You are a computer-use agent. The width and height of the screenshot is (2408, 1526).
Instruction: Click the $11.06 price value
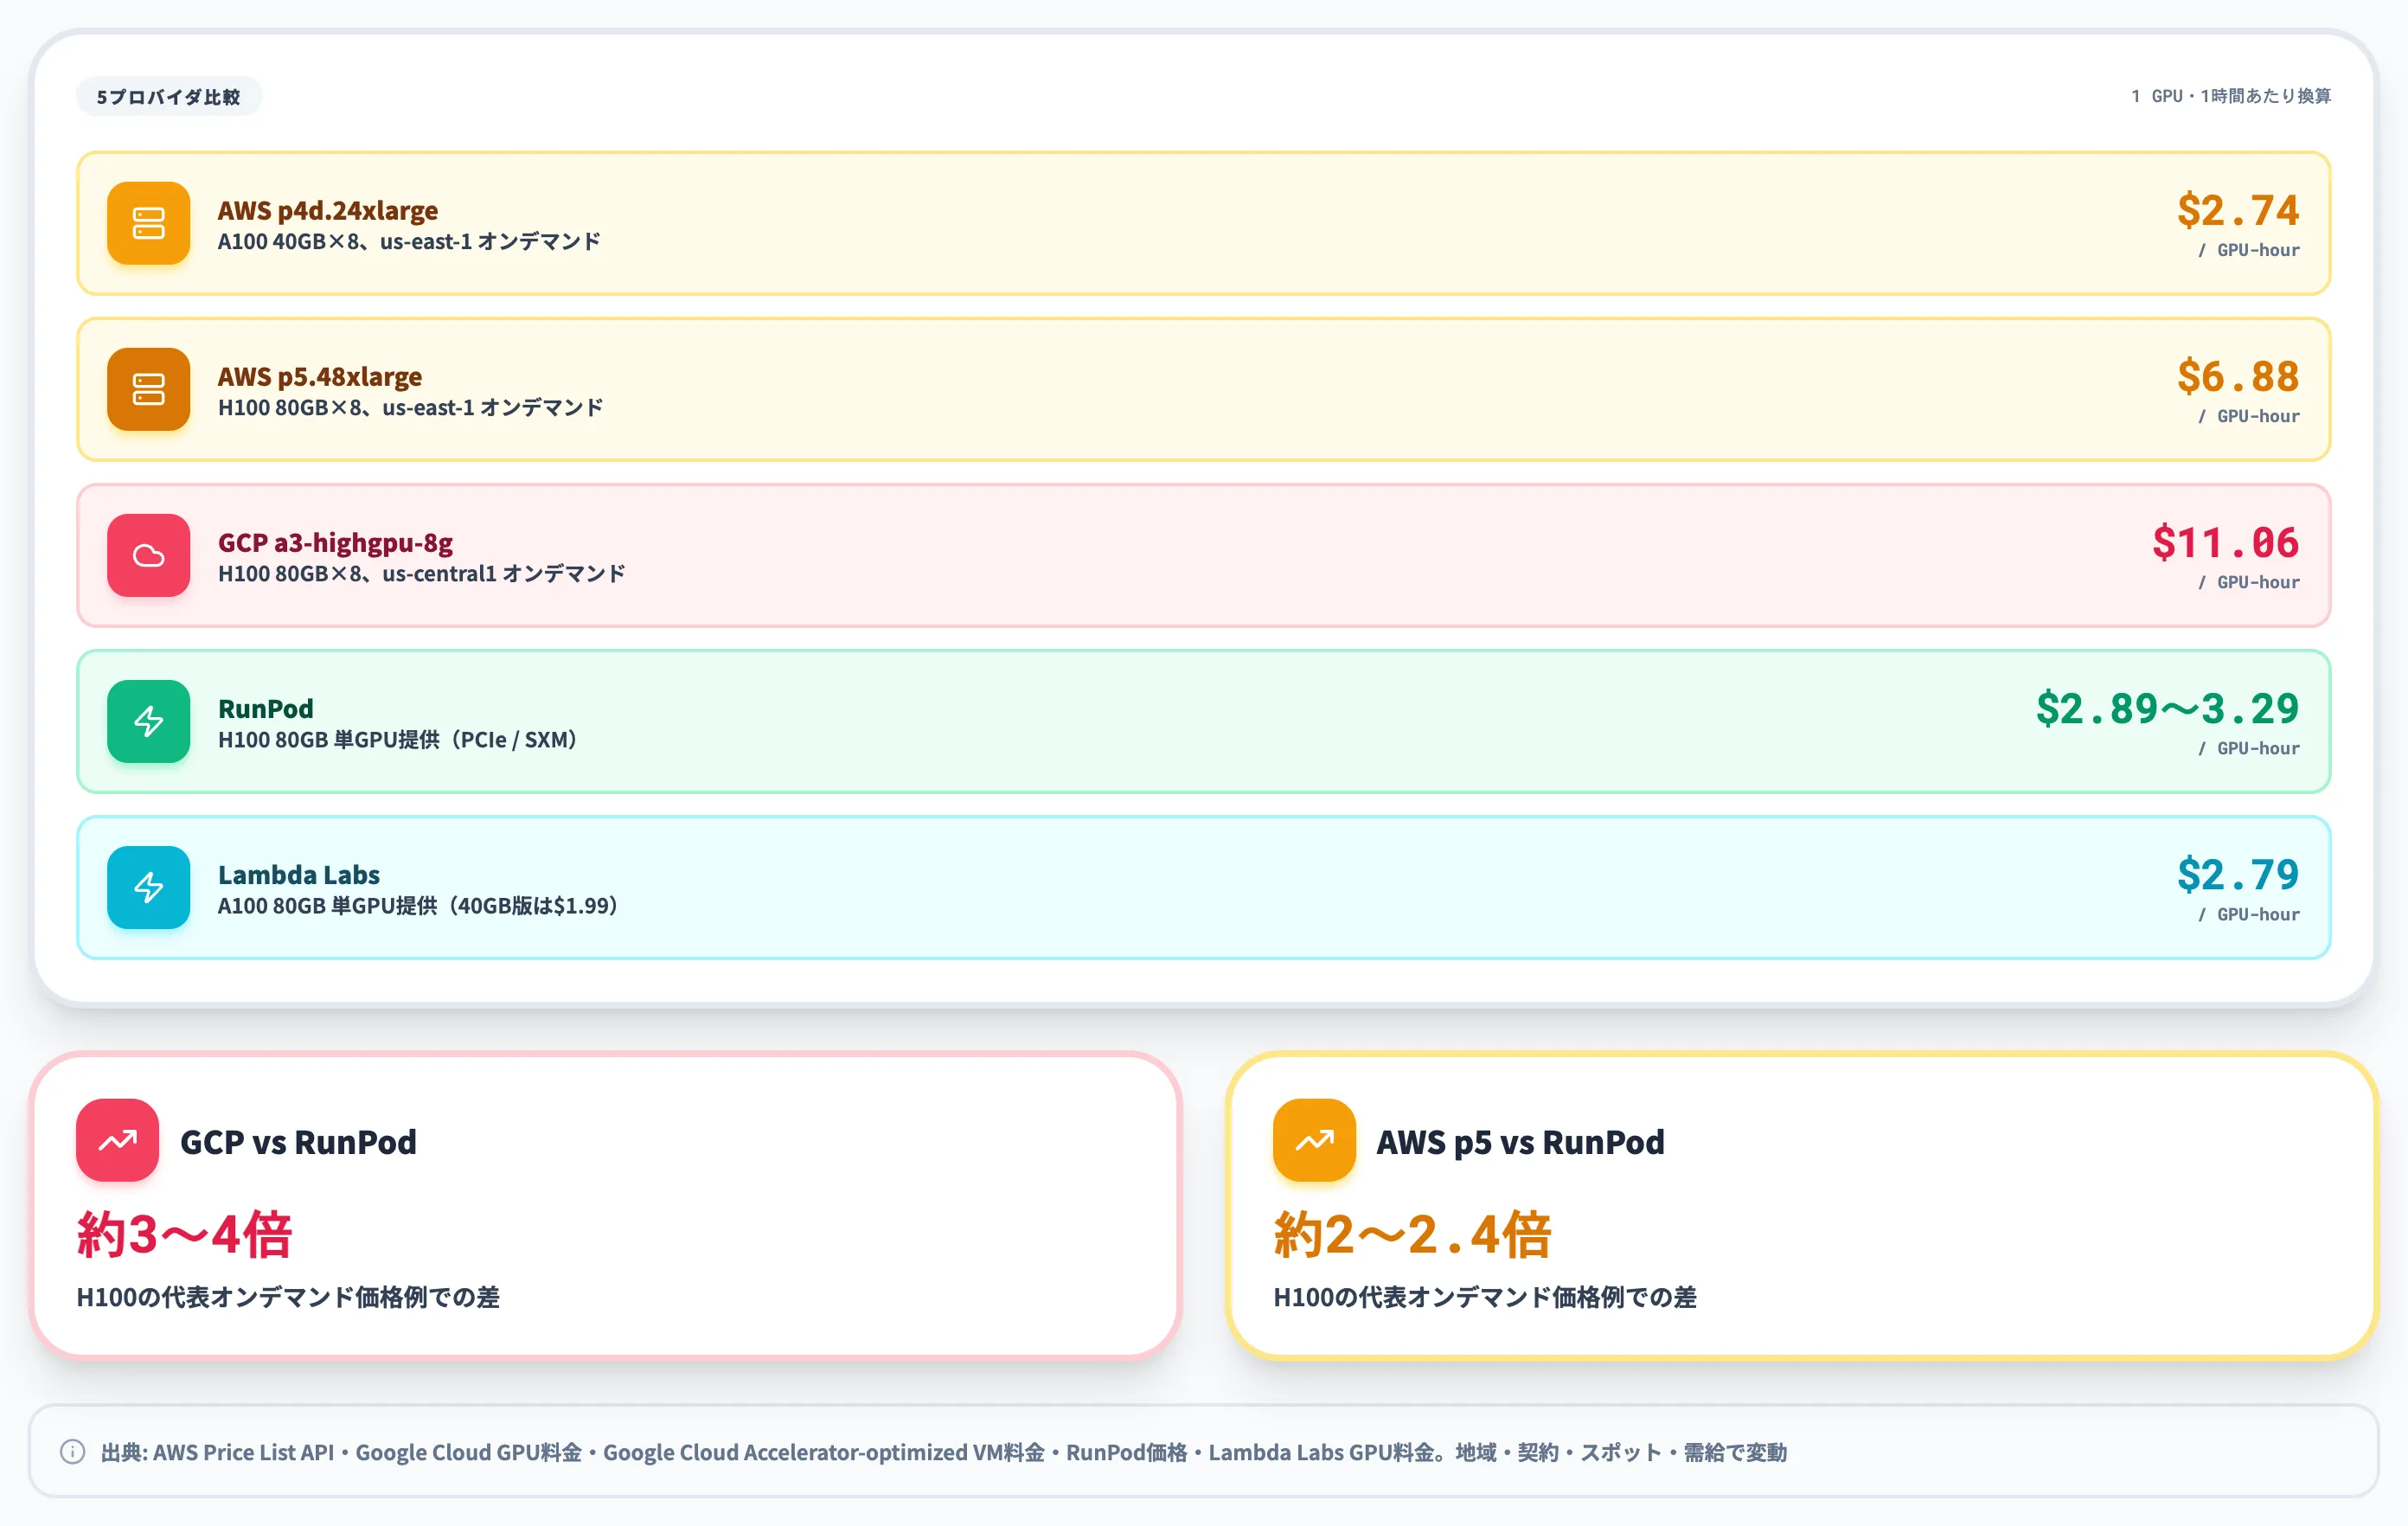click(2226, 542)
